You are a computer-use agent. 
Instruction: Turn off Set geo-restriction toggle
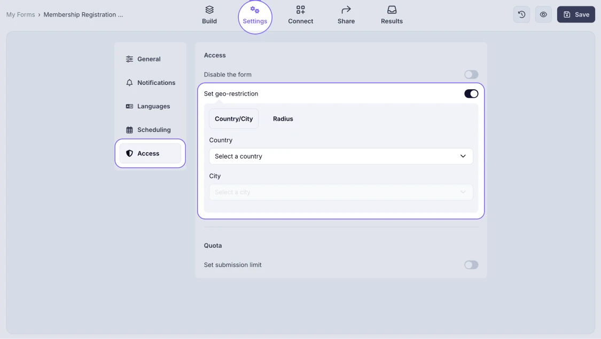[x=471, y=94]
